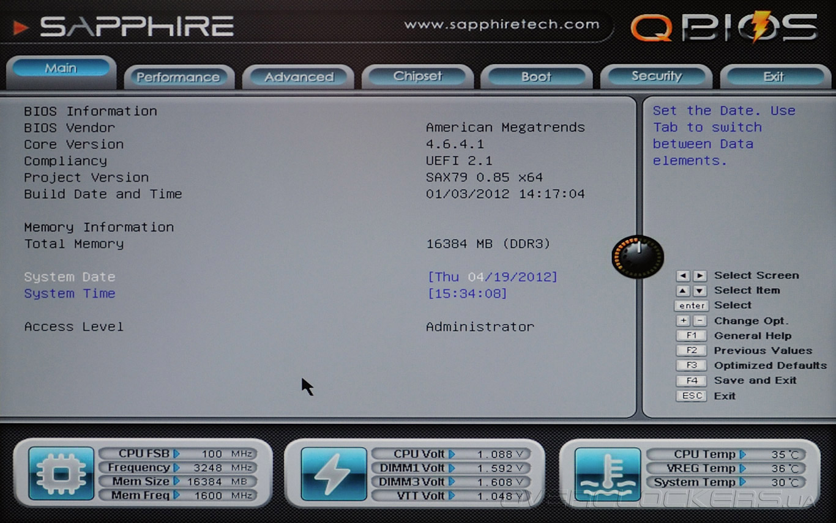
Task: Click the F2 Previous Values key
Action: coord(692,351)
